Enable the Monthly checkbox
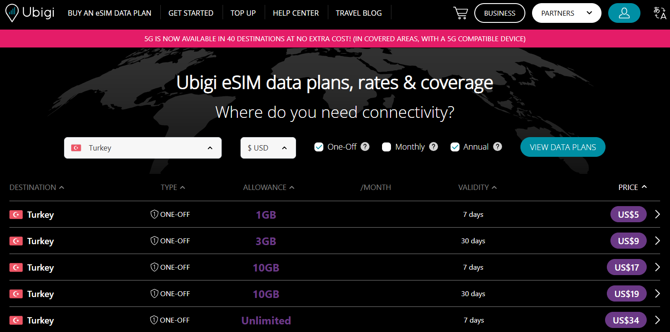Image resolution: width=670 pixels, height=332 pixels. point(387,147)
